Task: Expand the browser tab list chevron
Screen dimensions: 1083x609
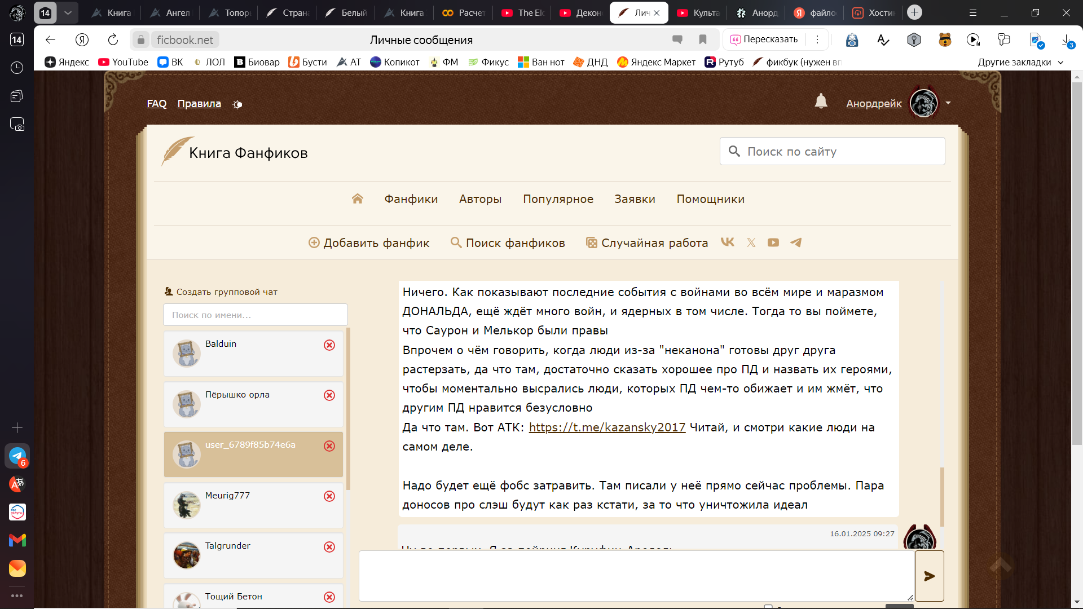Action: [68, 12]
